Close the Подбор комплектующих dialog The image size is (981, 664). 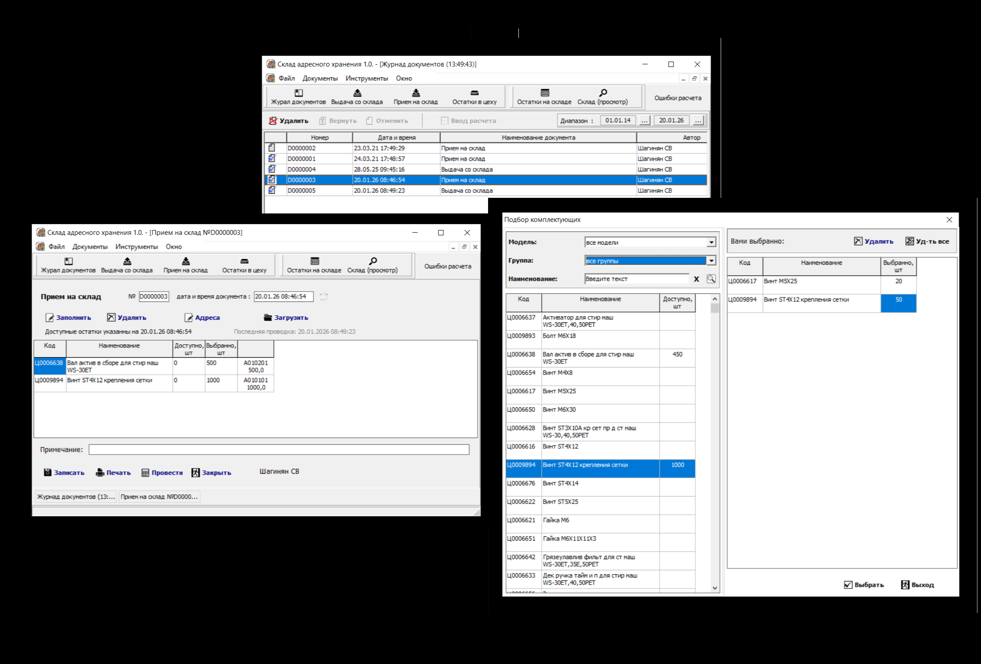pos(949,220)
